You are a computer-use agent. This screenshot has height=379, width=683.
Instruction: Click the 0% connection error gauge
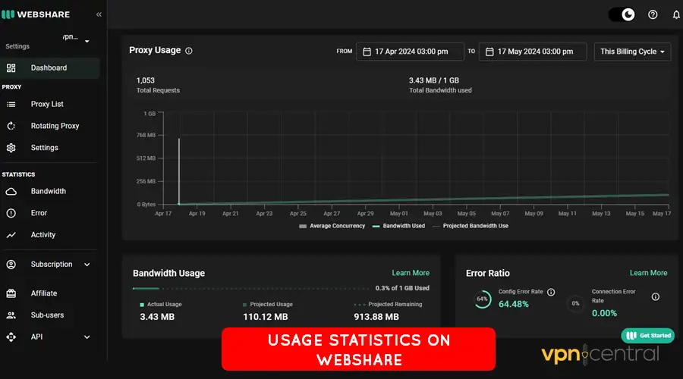coord(575,303)
